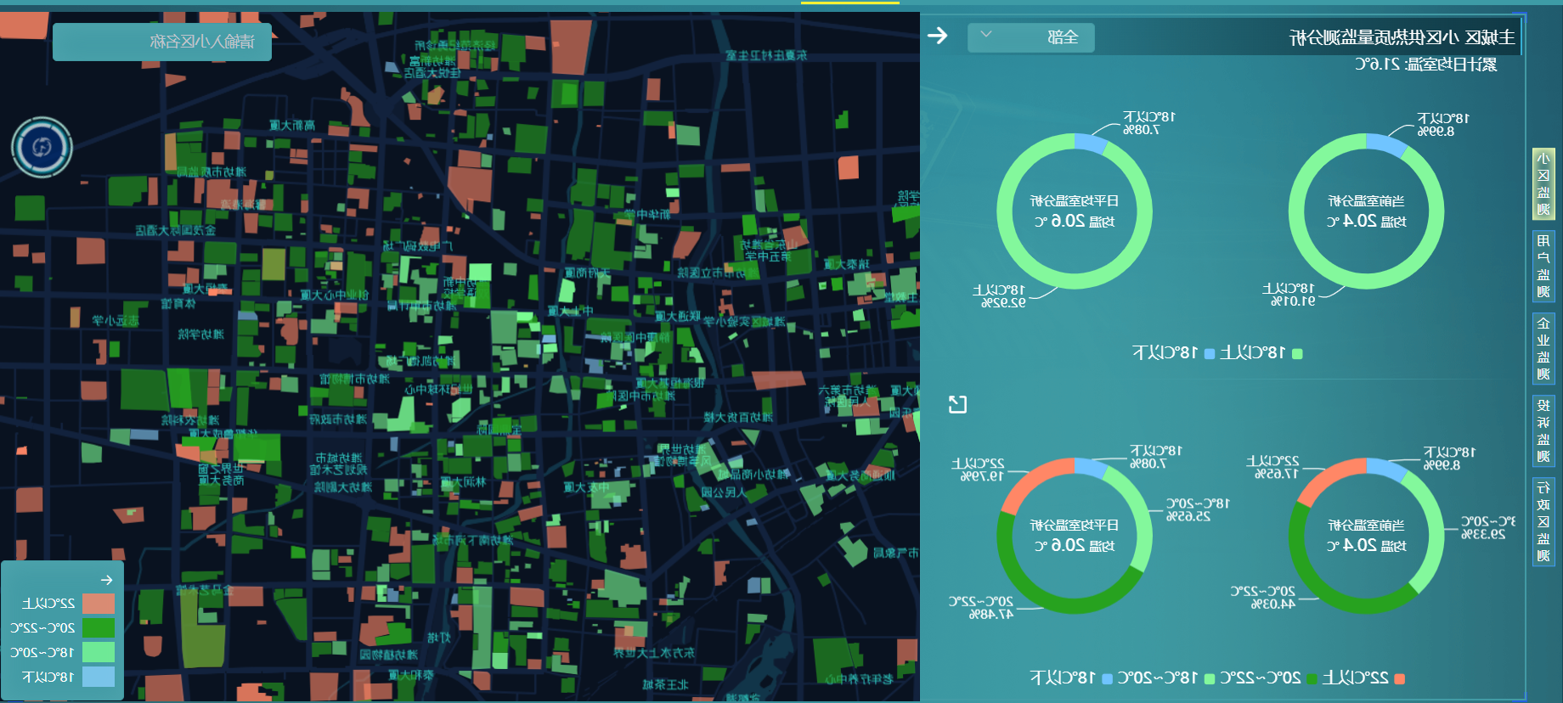Select the 小区监测 side tab
Image resolution: width=1563 pixels, height=703 pixels.
pos(1543,184)
